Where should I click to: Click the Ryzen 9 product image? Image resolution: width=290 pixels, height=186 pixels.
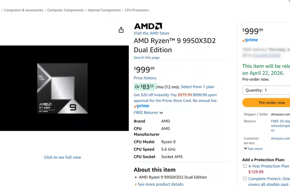click(x=62, y=88)
